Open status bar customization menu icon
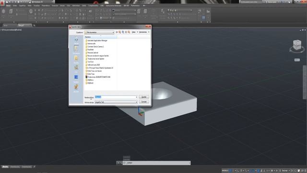The width and height of the screenshot is (307, 173). tap(305, 171)
